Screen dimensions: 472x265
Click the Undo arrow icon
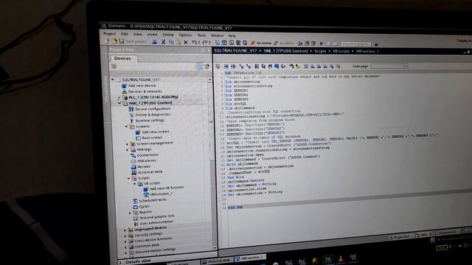click(x=195, y=43)
